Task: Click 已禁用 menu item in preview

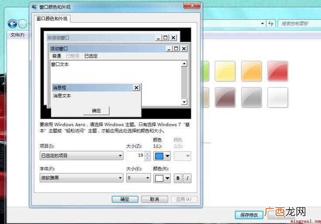Action: [x=72, y=56]
